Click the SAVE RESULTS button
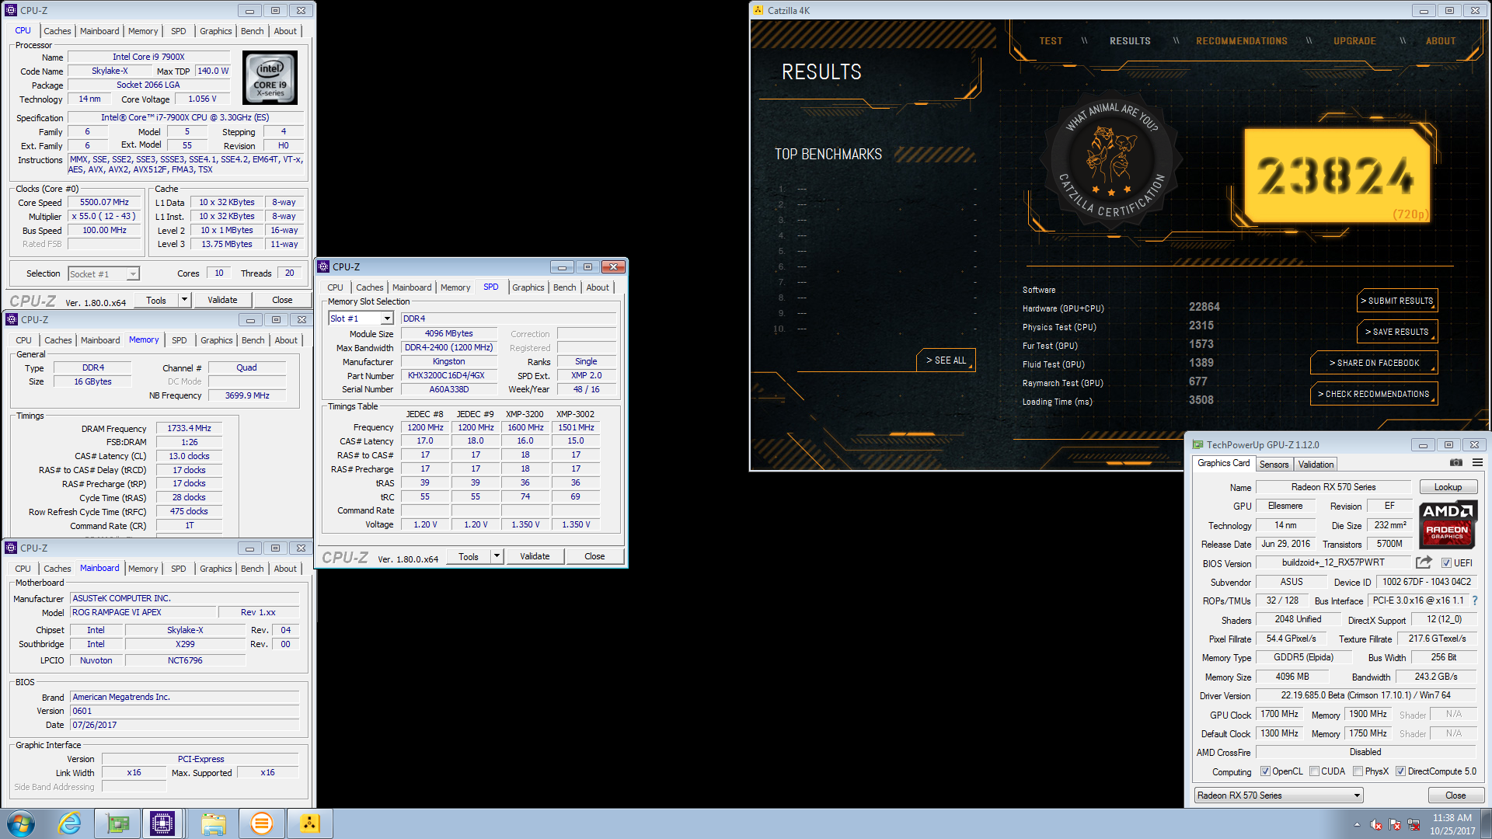Viewport: 1492px width, 839px height. [1397, 332]
